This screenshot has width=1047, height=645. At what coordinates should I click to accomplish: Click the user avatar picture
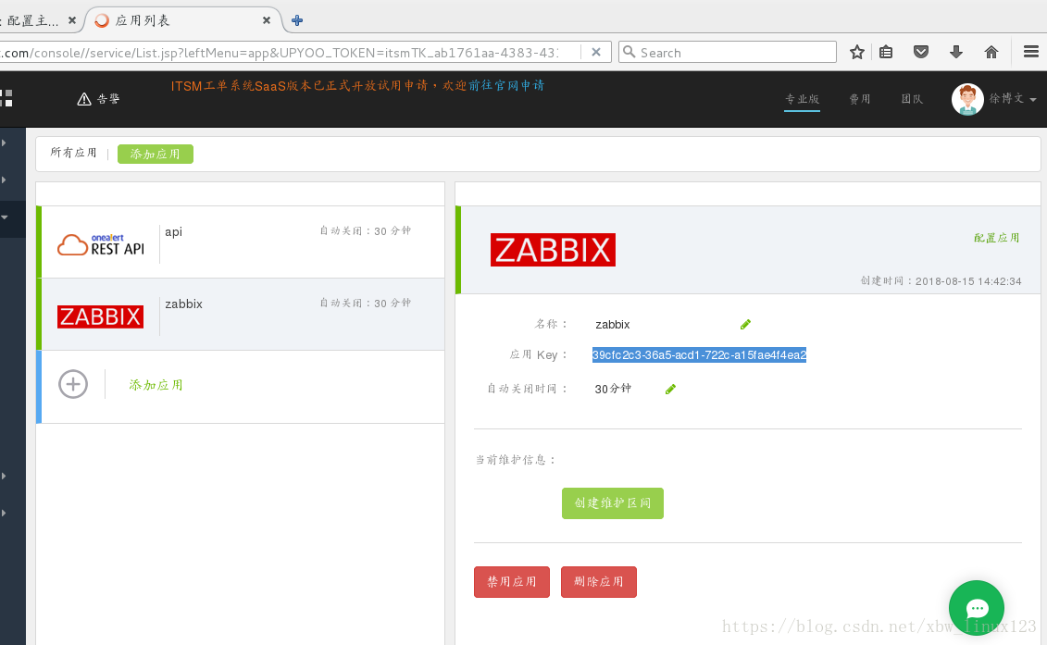coord(966,100)
